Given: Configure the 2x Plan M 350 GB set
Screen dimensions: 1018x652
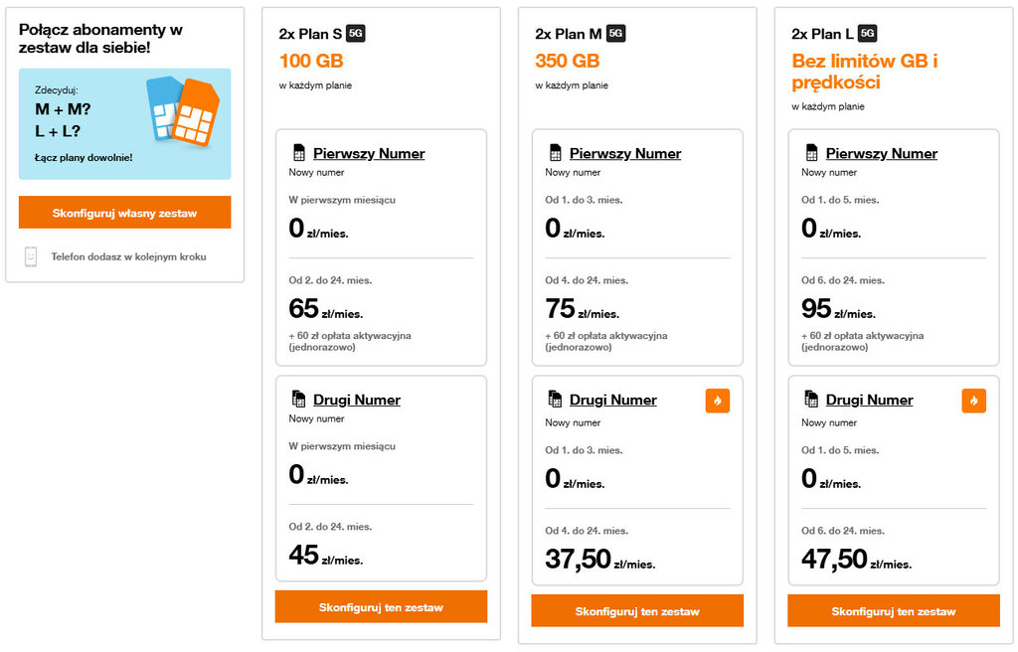Looking at the screenshot, I should 637,611.
